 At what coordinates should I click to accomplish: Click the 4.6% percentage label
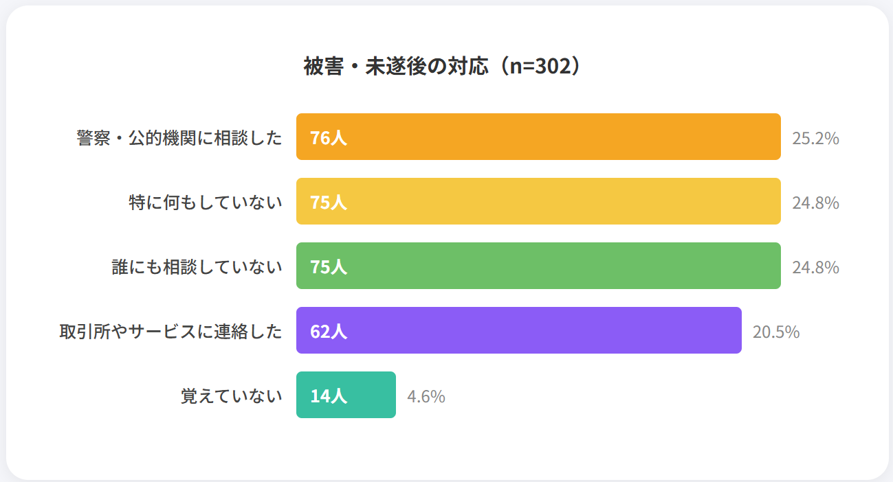tap(426, 396)
